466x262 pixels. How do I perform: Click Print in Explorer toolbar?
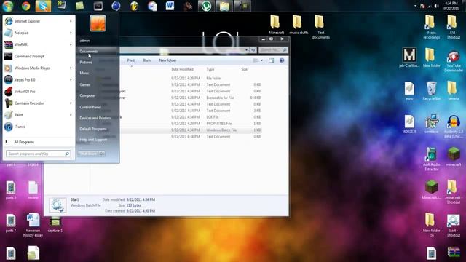pos(131,60)
